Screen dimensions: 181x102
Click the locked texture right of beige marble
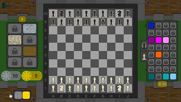coord(30,40)
